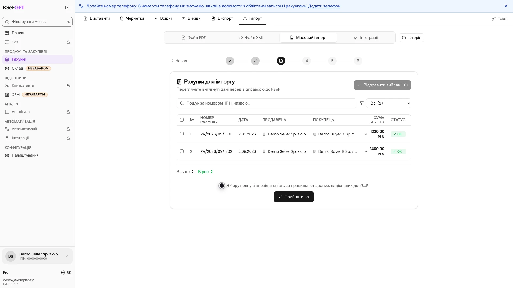Open the Інтеграції import tab

point(366,38)
